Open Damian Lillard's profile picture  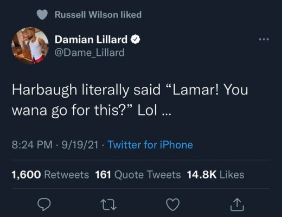point(30,46)
